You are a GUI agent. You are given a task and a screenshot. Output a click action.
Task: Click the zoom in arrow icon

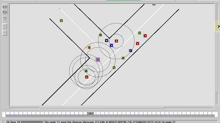coord(5,7)
